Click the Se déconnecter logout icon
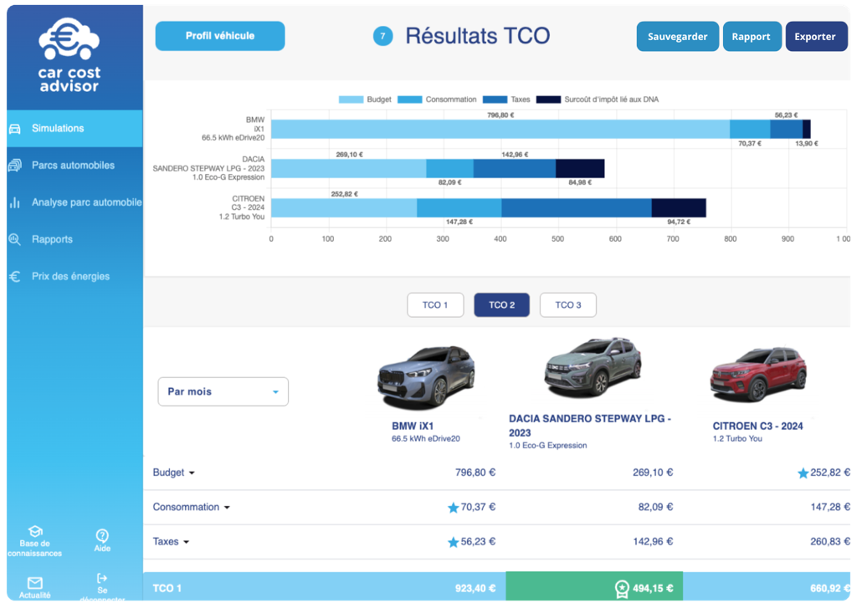The image size is (857, 608). (x=102, y=578)
